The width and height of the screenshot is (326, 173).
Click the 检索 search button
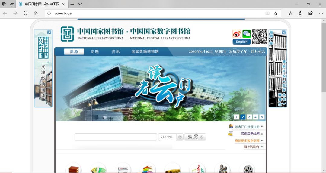(x=195, y=137)
